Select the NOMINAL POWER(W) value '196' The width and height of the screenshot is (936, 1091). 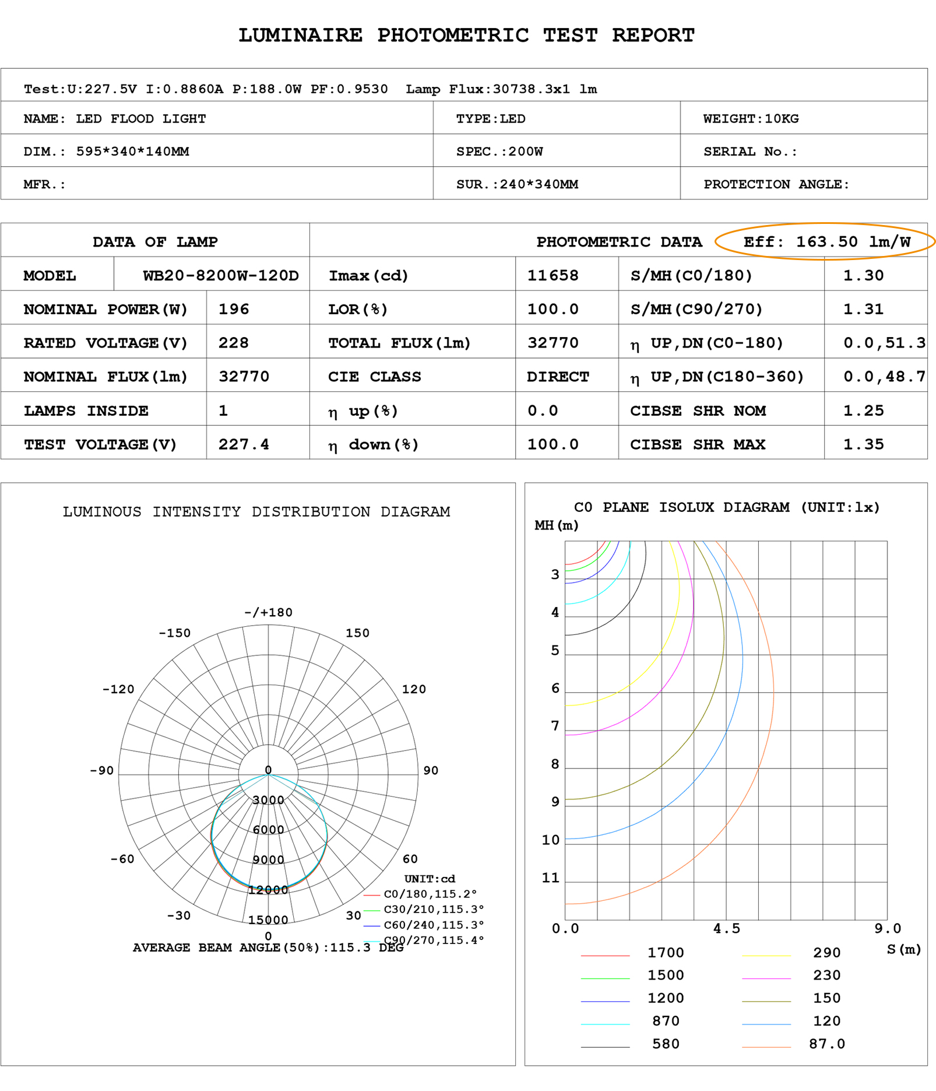pos(234,309)
